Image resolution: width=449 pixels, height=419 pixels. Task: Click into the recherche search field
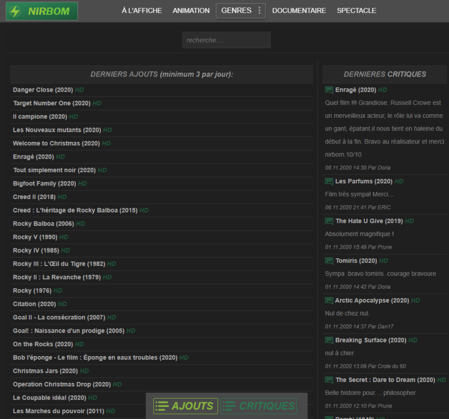[226, 40]
